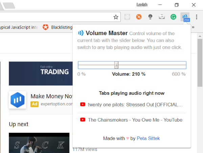Expand the hidden bookmarks chevron

click(193, 27)
